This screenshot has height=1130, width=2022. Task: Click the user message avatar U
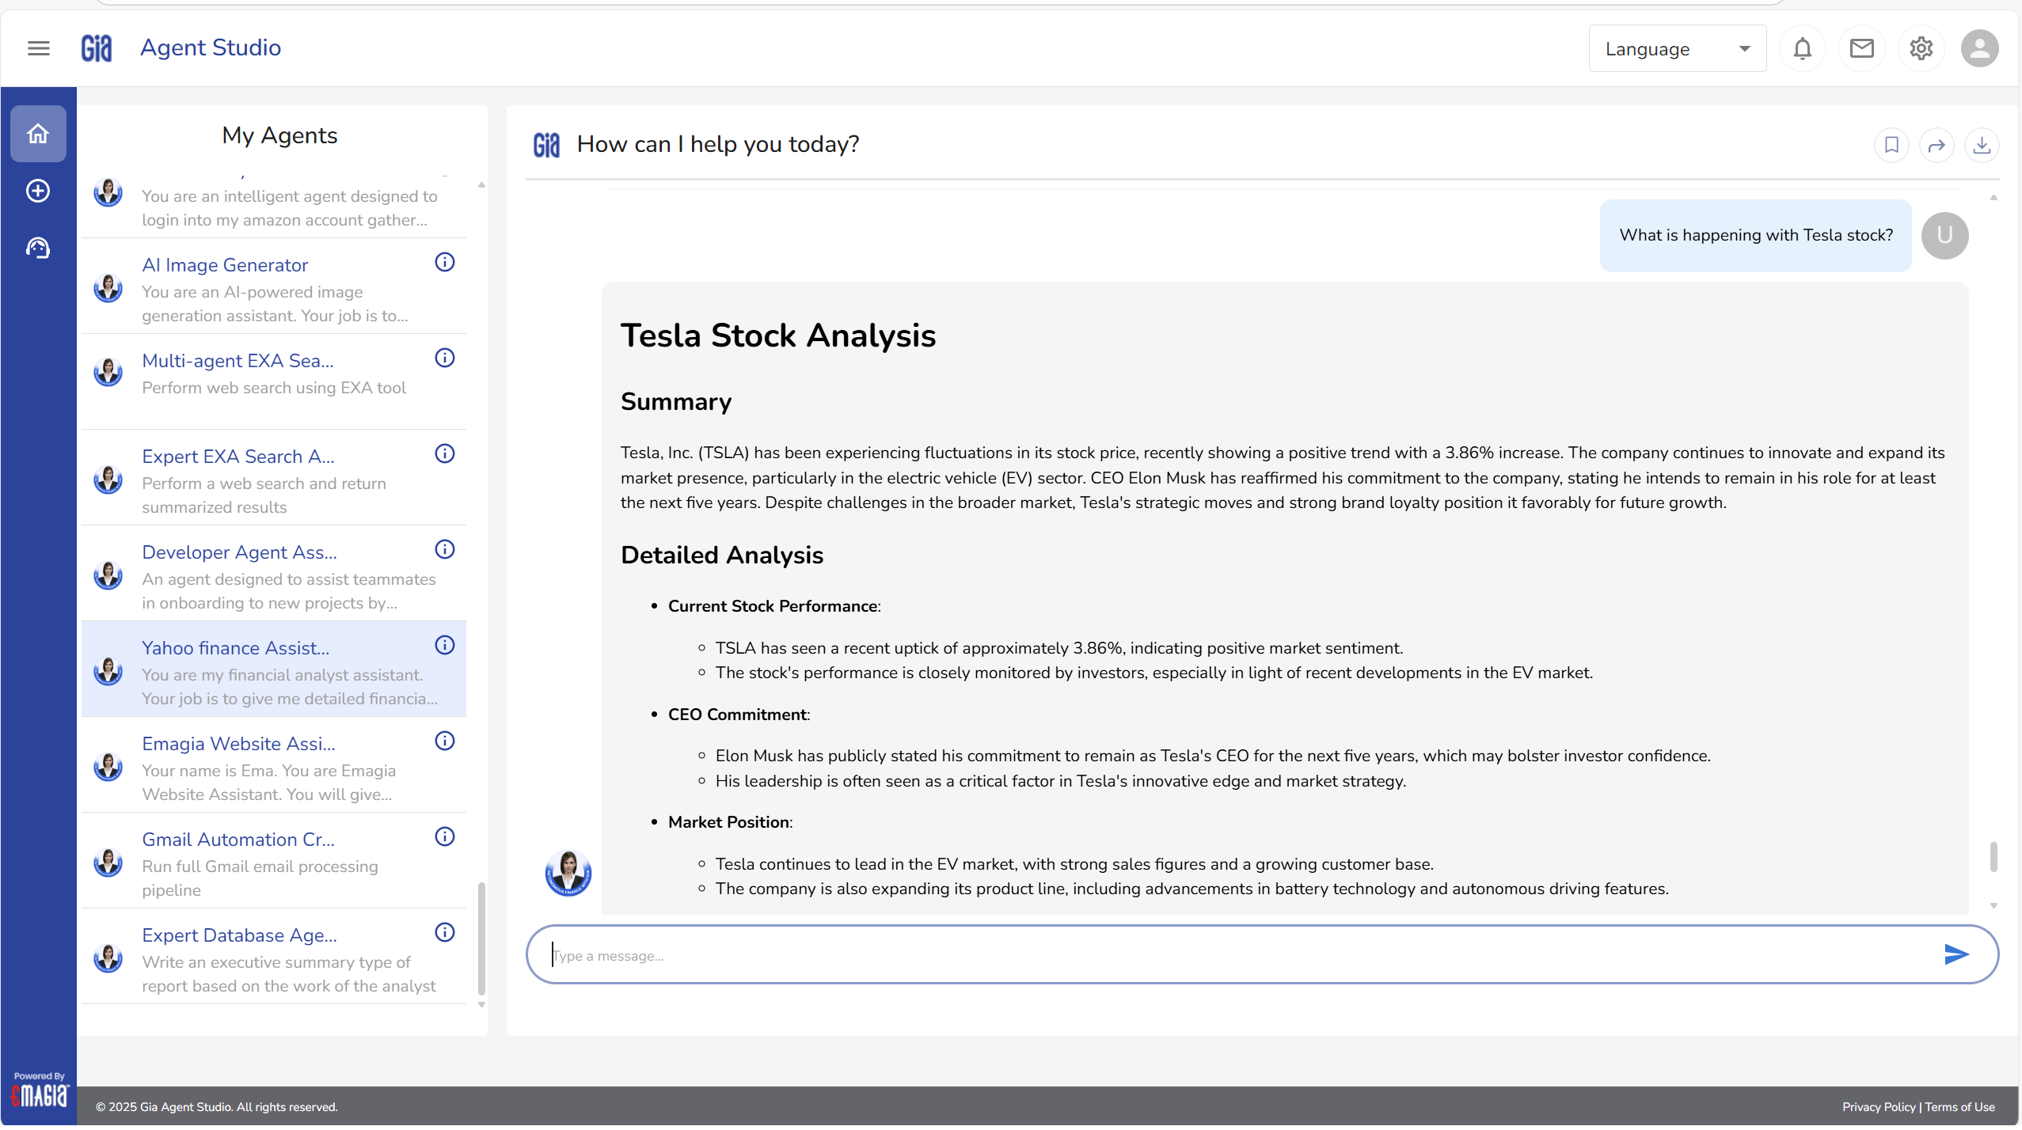(x=1944, y=236)
